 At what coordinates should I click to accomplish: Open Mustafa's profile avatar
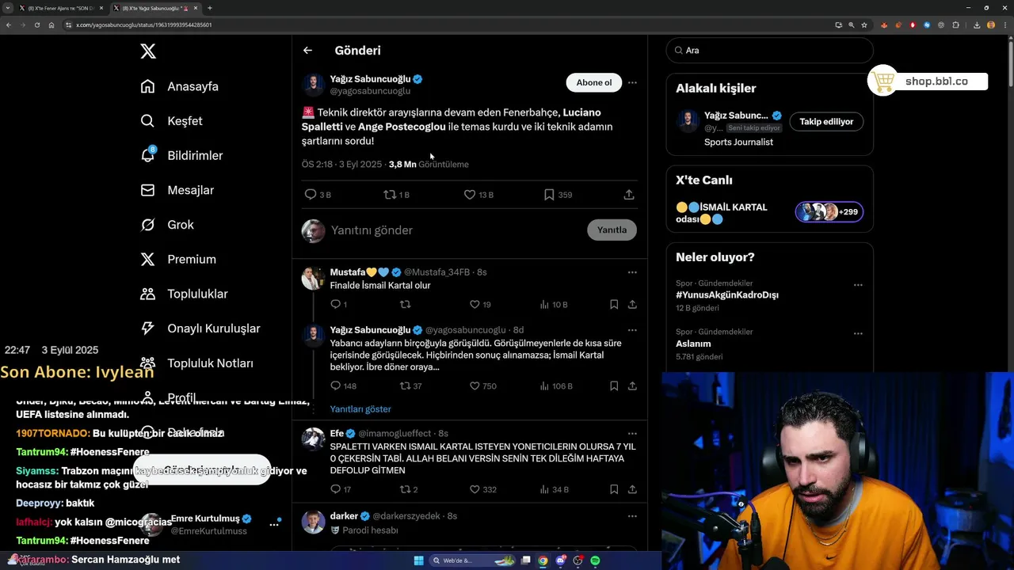tap(313, 279)
